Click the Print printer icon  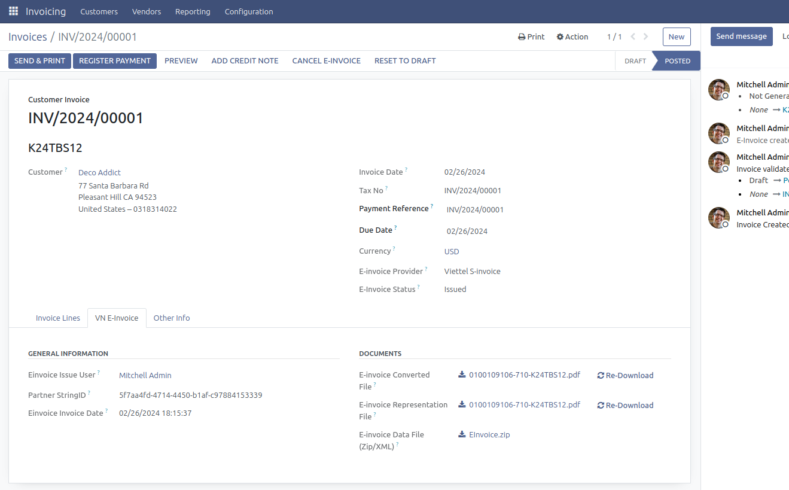[x=522, y=37]
